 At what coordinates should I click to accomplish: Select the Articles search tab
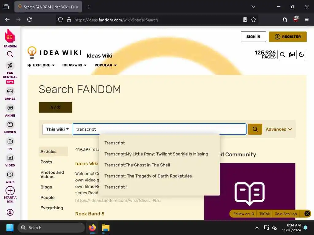tap(53, 151)
